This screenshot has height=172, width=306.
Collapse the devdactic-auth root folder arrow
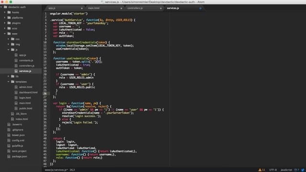tap(1, 7)
